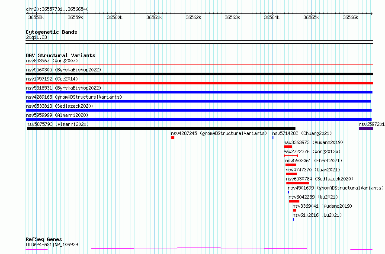The image size is (385, 254).
Task: Open nsv4501699 (gnomADStructuralVariants) label
Action: 336,188
